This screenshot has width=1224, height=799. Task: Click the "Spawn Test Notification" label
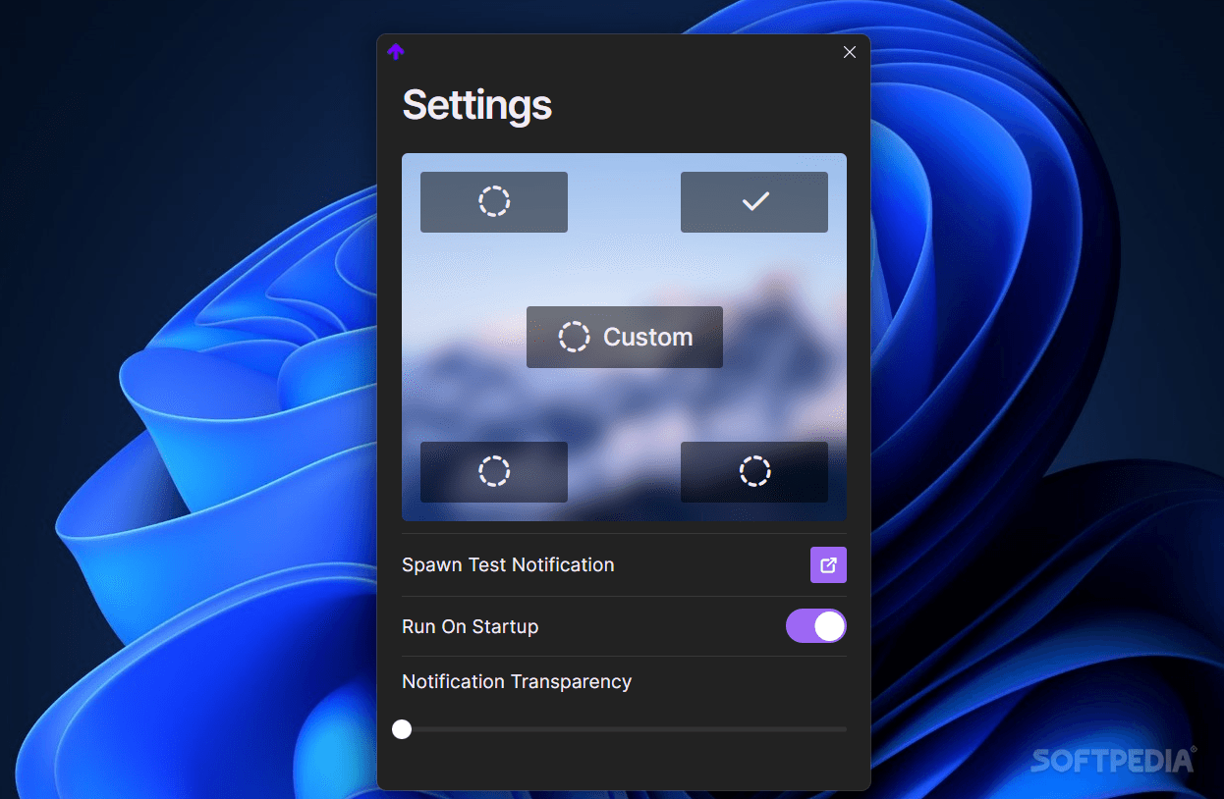tap(508, 565)
